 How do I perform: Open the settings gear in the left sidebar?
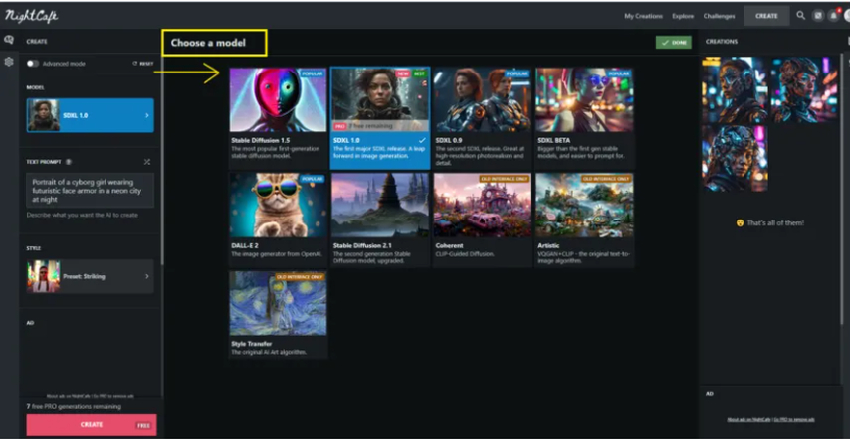click(x=9, y=62)
